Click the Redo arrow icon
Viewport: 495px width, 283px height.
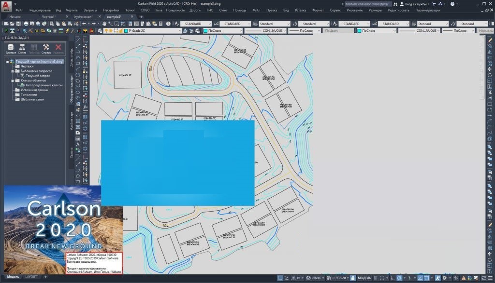point(93,24)
